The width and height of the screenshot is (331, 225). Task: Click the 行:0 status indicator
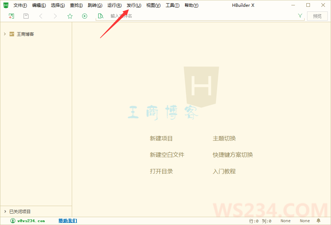pyautogui.click(x=254, y=221)
